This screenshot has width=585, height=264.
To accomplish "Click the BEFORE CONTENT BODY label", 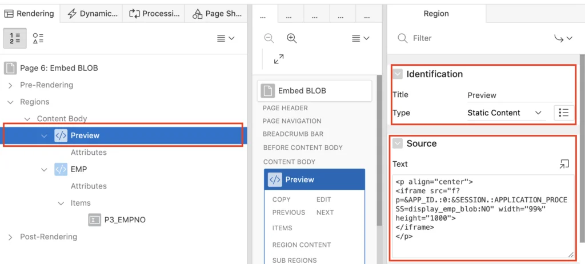I will coord(303,147).
